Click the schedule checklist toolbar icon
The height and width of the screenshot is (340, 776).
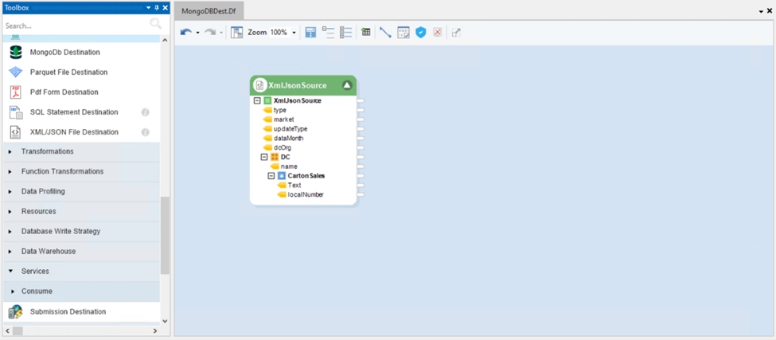[x=404, y=32]
